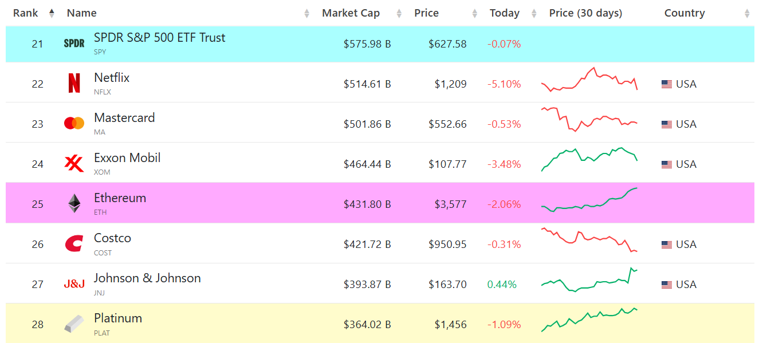Sort table using Price column arrows
This screenshot has width=759, height=343.
(x=474, y=13)
